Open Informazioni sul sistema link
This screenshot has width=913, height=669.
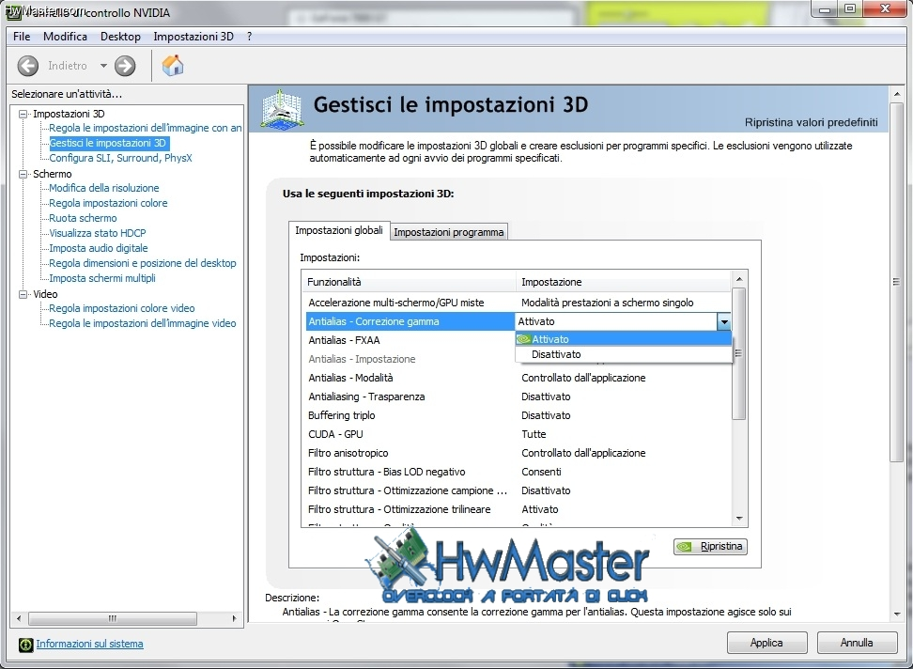tap(89, 644)
